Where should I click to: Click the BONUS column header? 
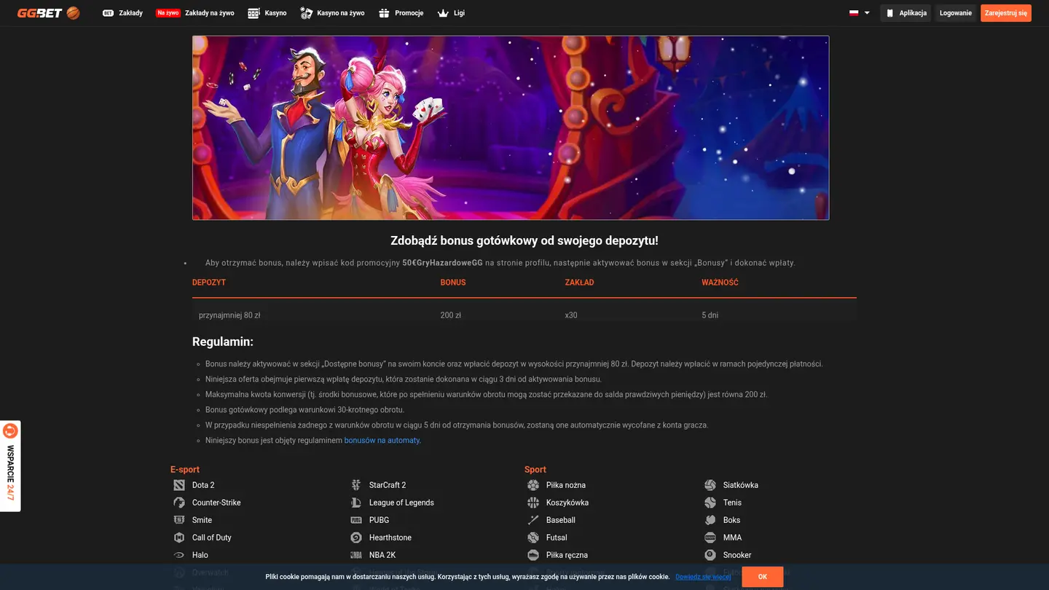pos(453,283)
